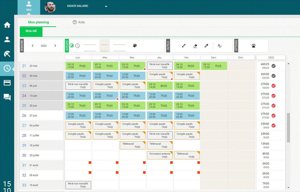Select the text annotation tool in Outils
The width and height of the screenshot is (300, 192).
220,46
